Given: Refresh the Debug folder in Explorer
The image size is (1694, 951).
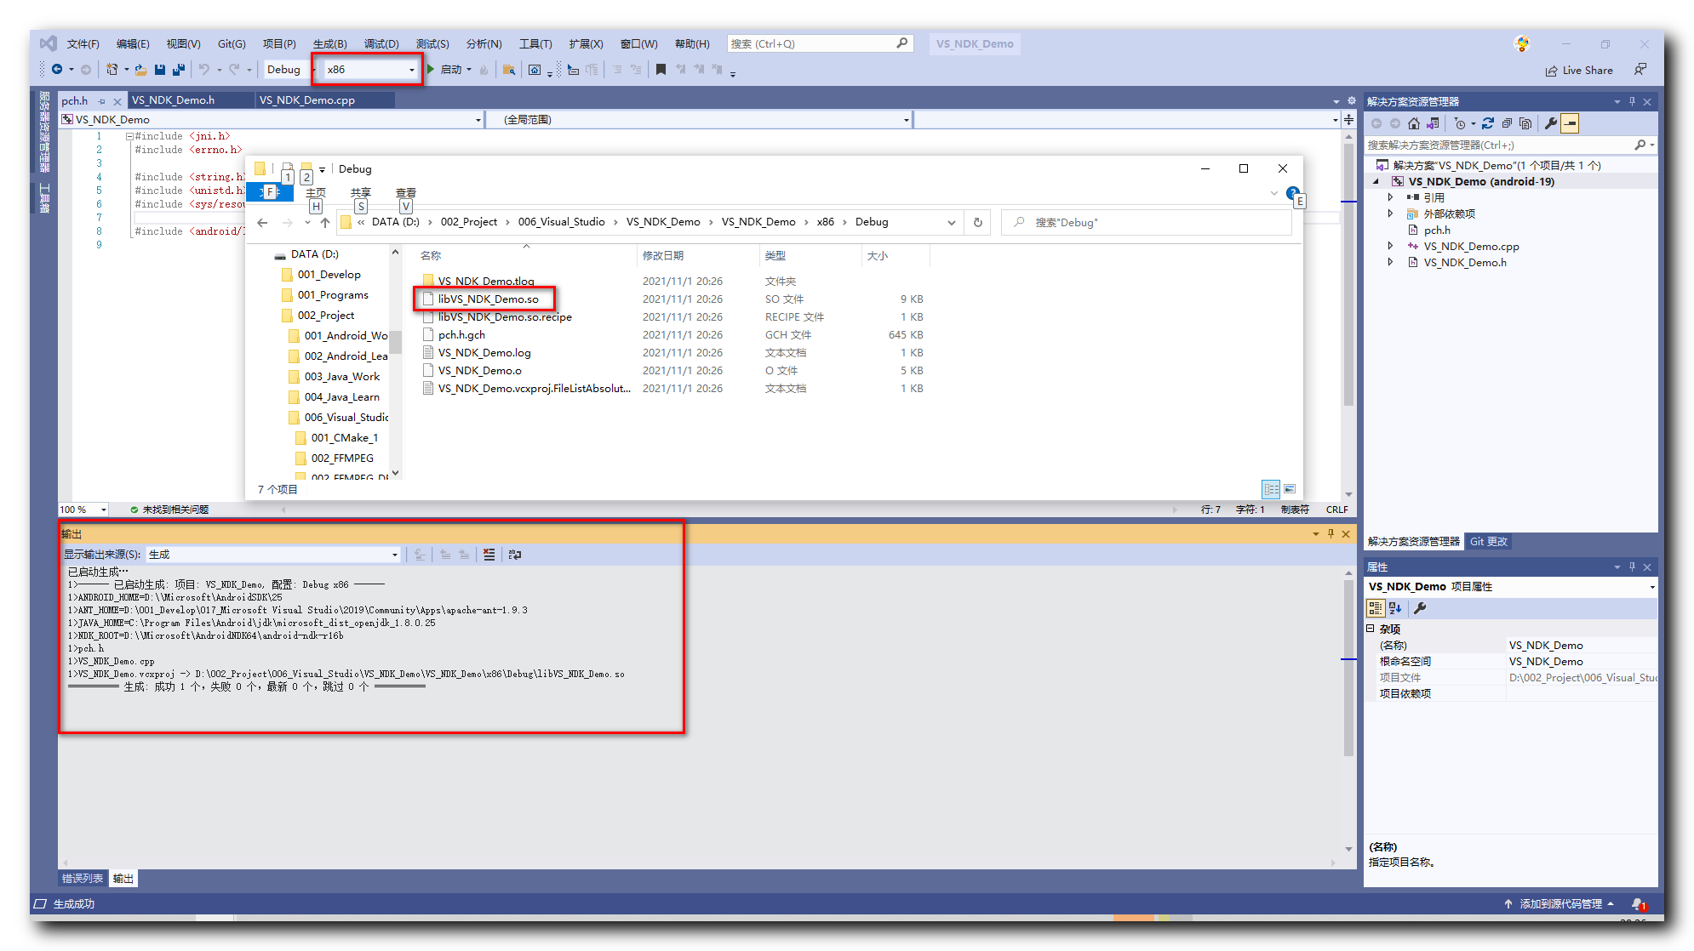Looking at the screenshot, I should (x=978, y=223).
